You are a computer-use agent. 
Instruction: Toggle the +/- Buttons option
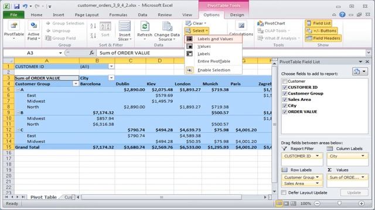pyautogui.click(x=322, y=31)
